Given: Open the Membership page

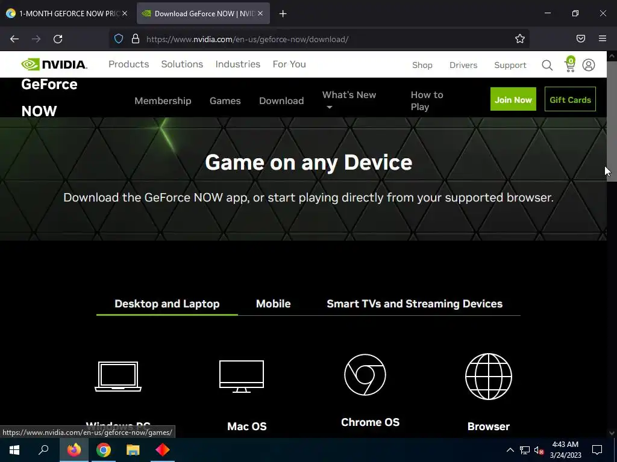Looking at the screenshot, I should click(x=163, y=100).
